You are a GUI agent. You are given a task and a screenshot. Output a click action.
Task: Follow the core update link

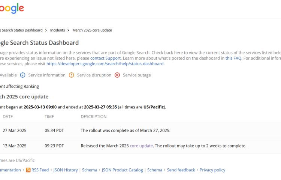point(141,146)
